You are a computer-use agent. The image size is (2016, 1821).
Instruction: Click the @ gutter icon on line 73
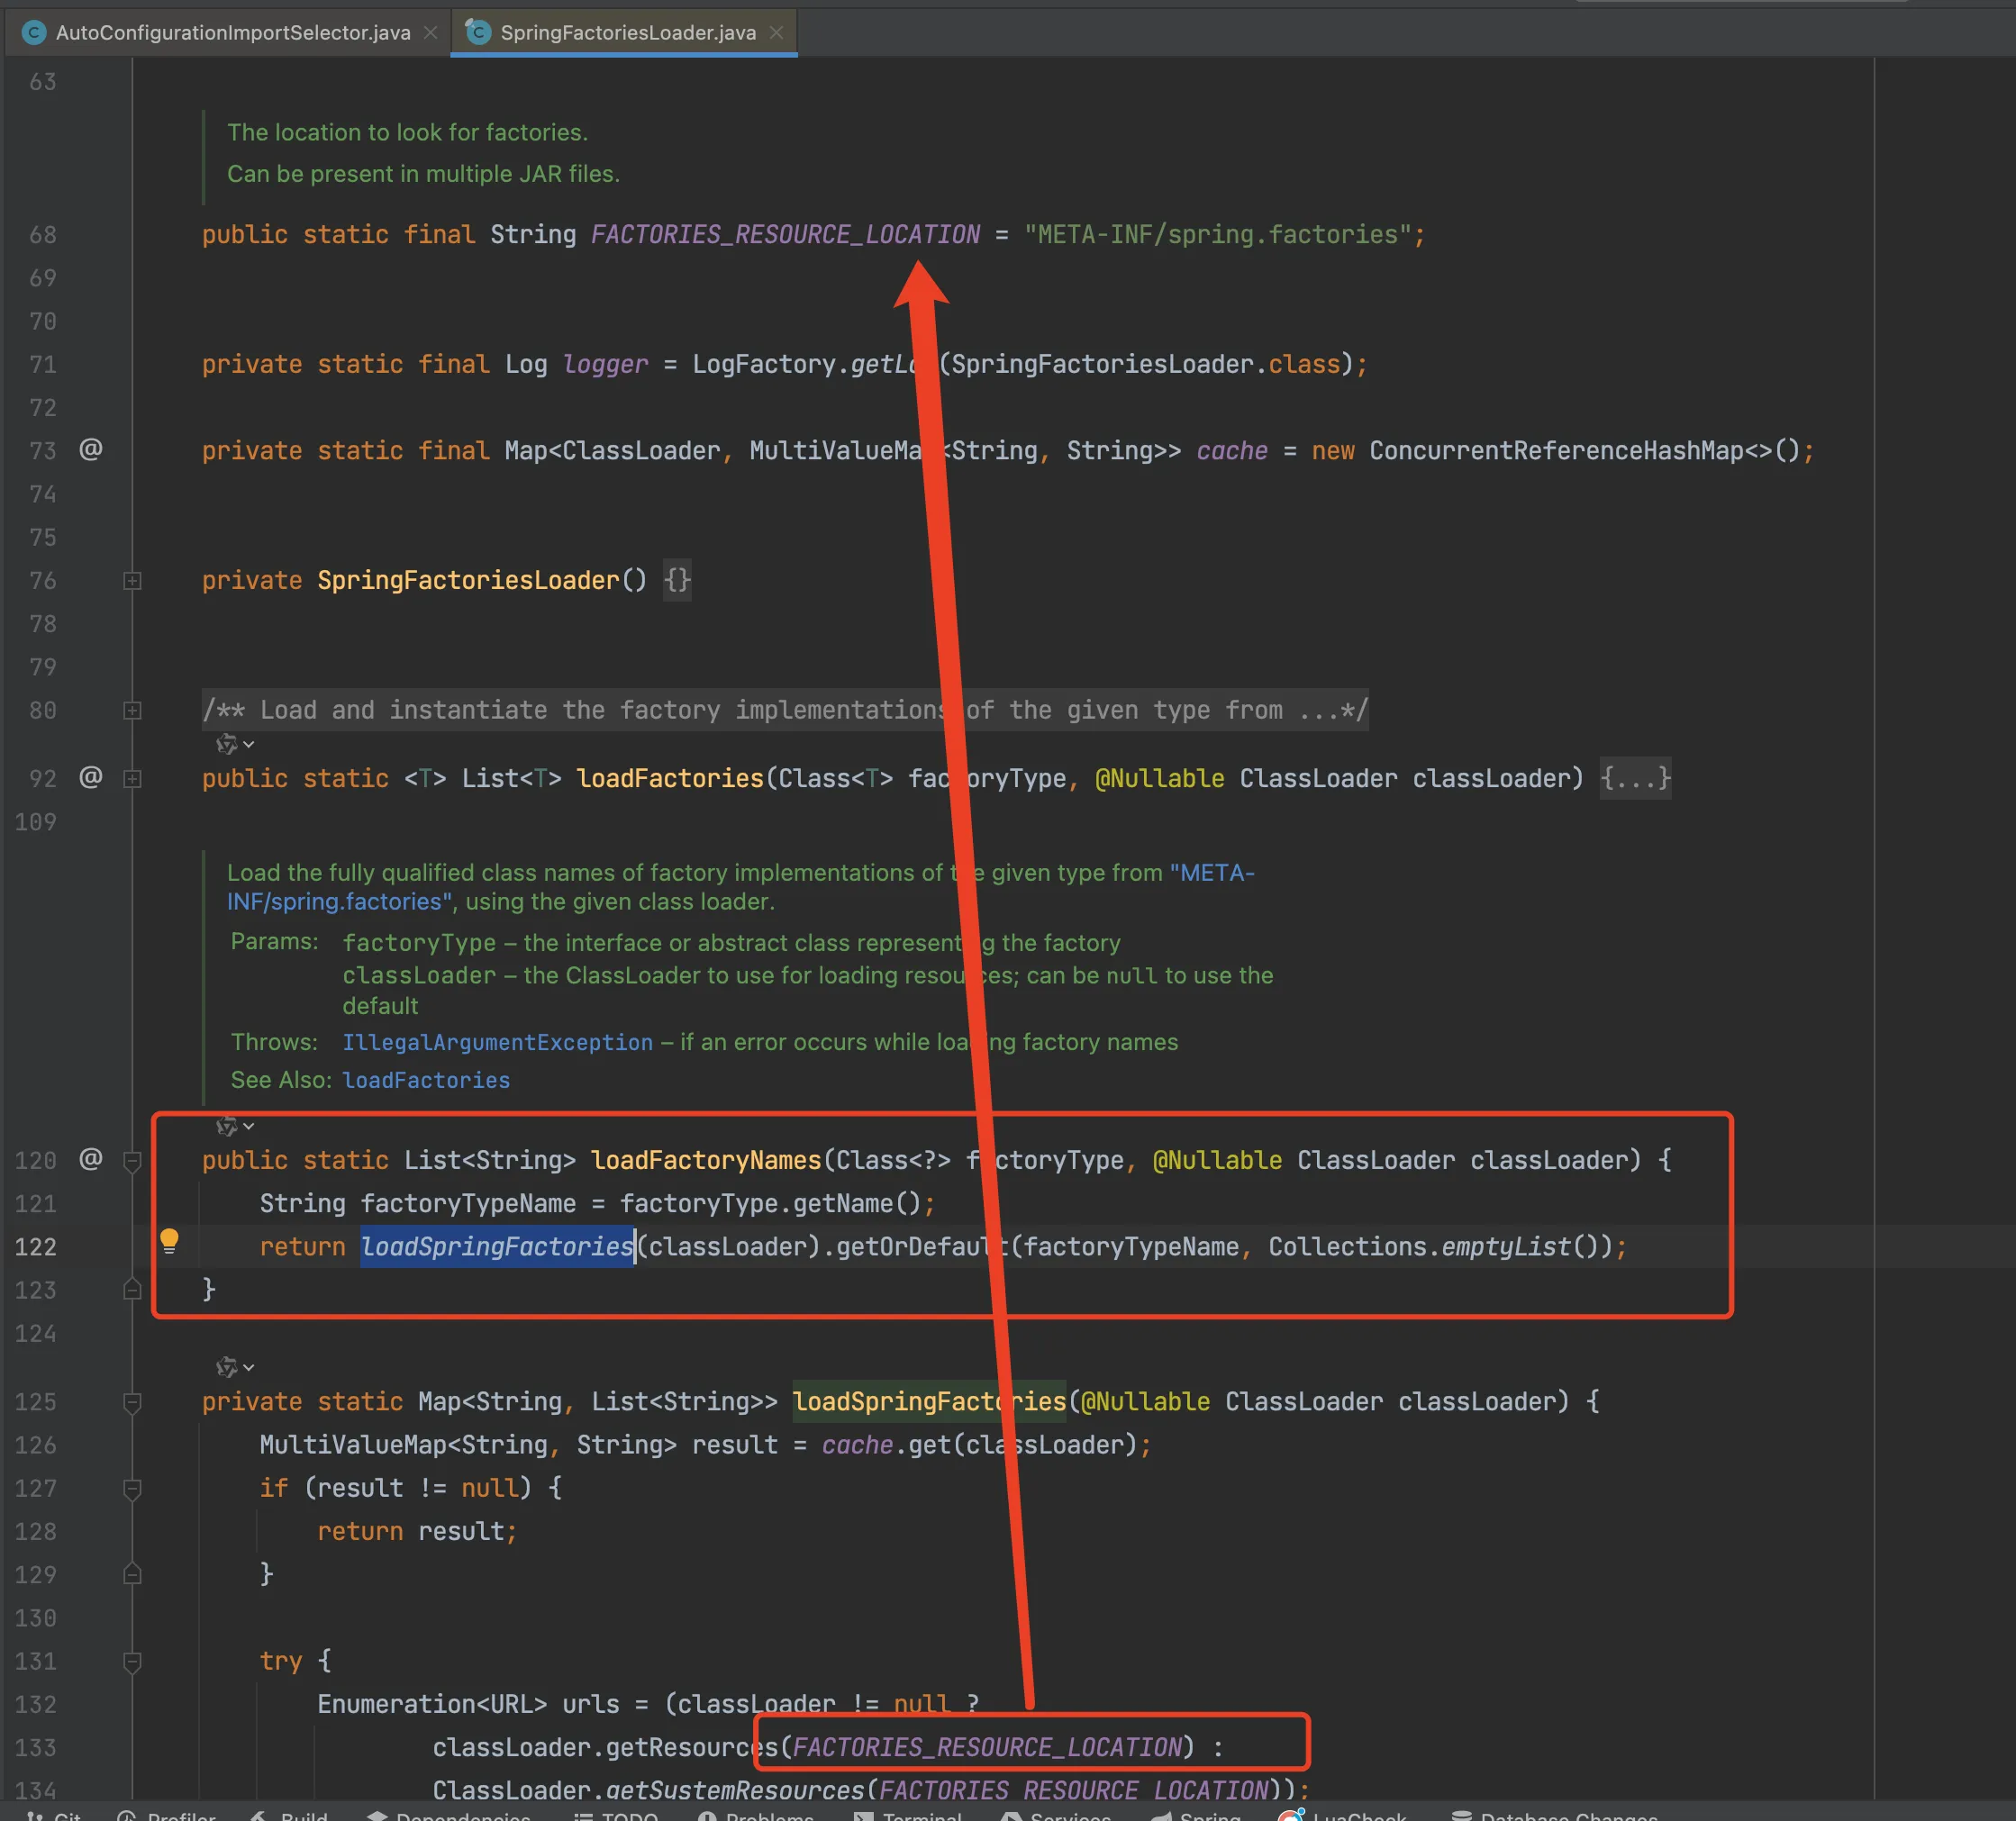tap(91, 449)
